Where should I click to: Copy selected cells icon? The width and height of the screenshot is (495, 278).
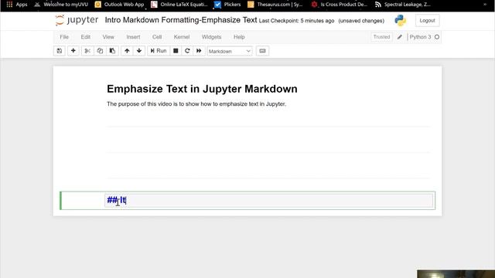pos(100,51)
